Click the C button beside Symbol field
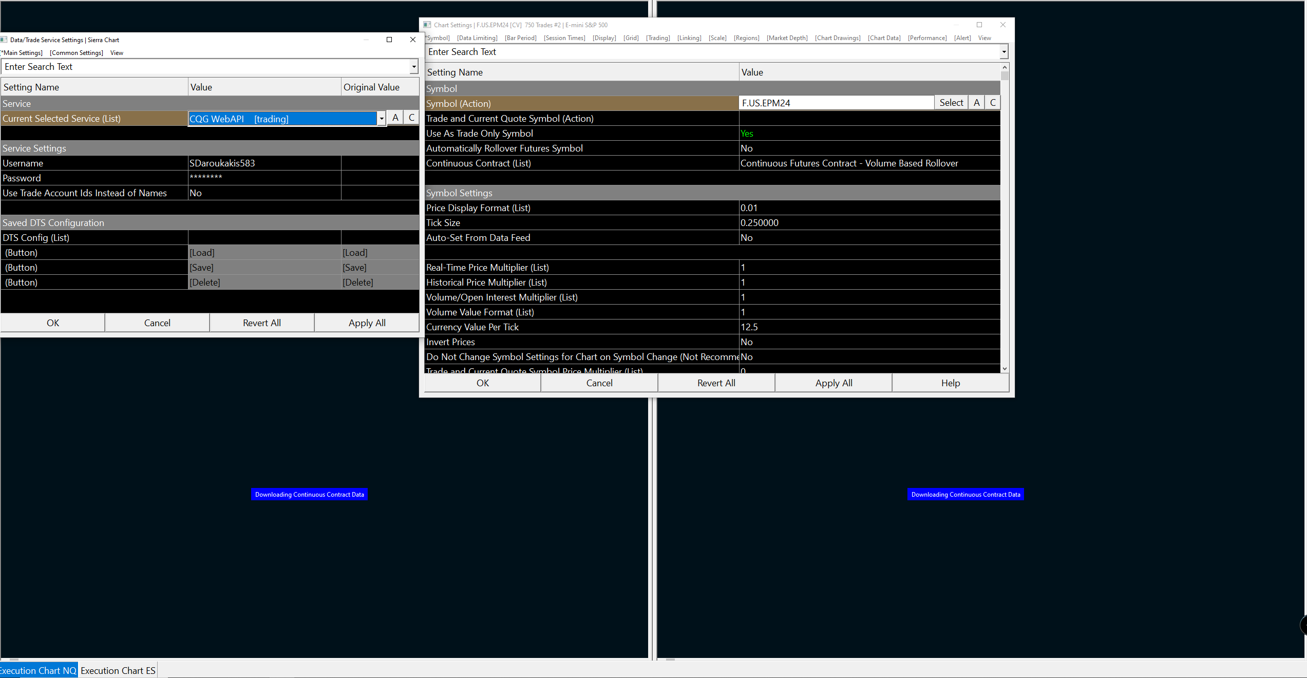The image size is (1307, 678). pos(993,103)
